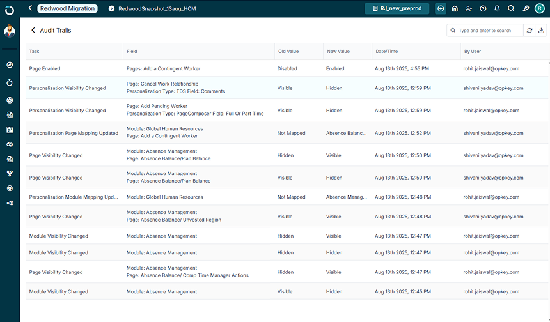The height and width of the screenshot is (322, 550).
Task: Download the audit trails export
Action: tap(541, 30)
